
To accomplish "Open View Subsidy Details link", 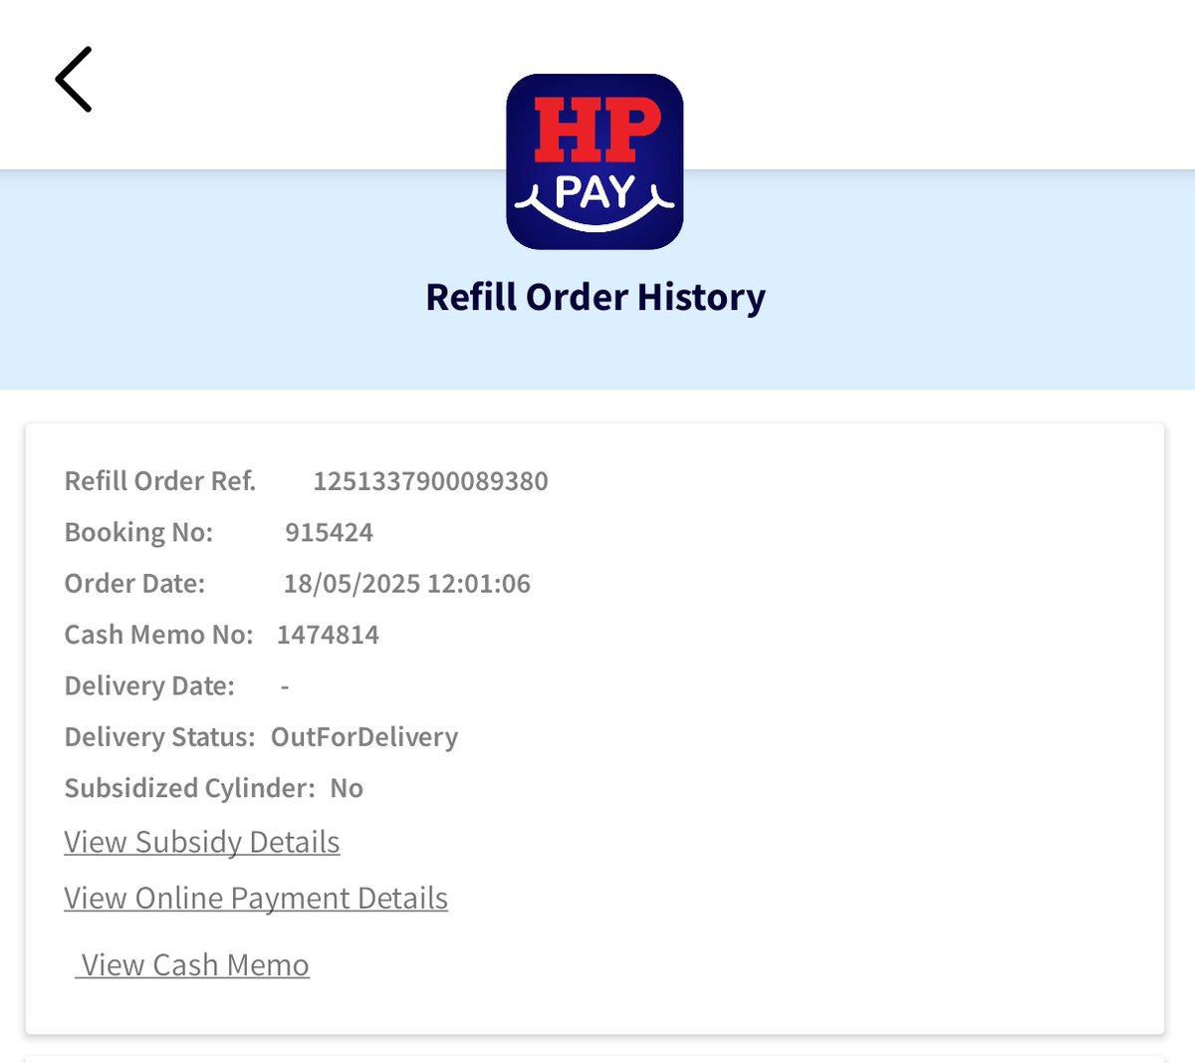I will (x=202, y=843).
